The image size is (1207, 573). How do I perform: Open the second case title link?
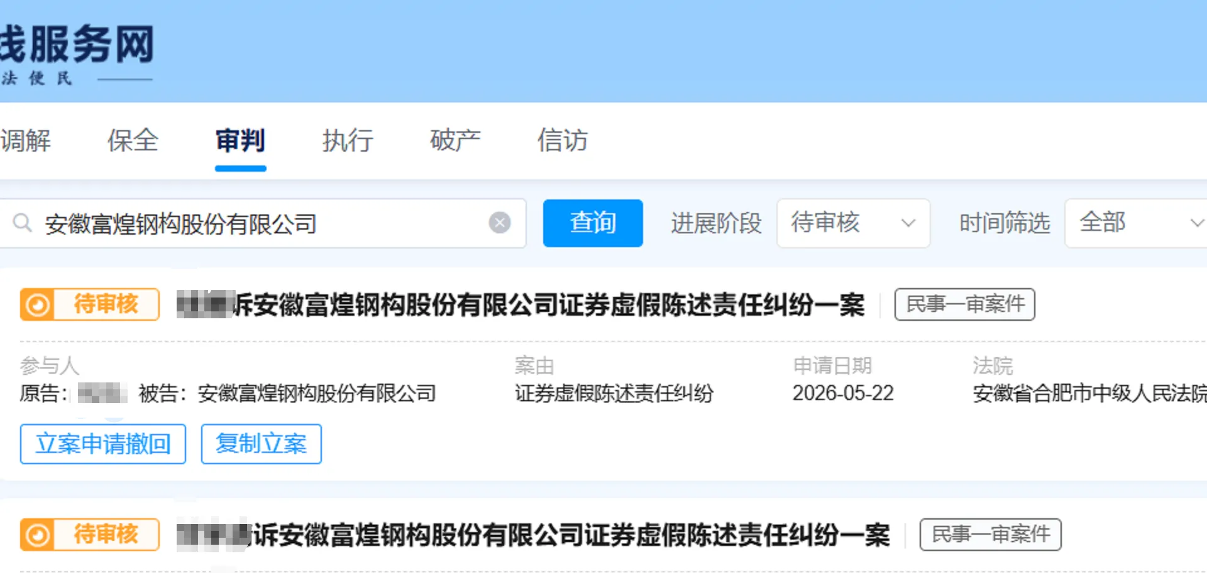pyautogui.click(x=533, y=535)
